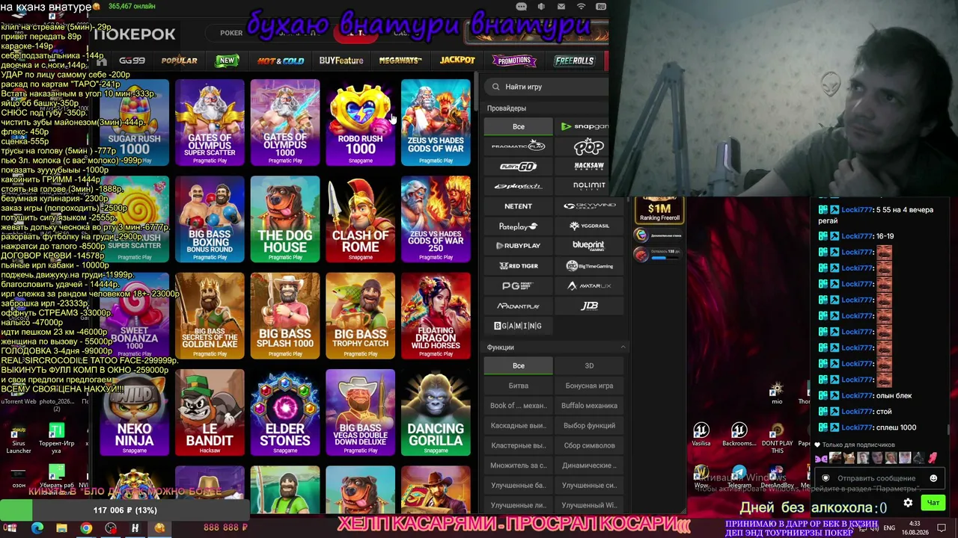
Task: Toggle the 'Битва' function filter
Action: pyautogui.click(x=518, y=386)
